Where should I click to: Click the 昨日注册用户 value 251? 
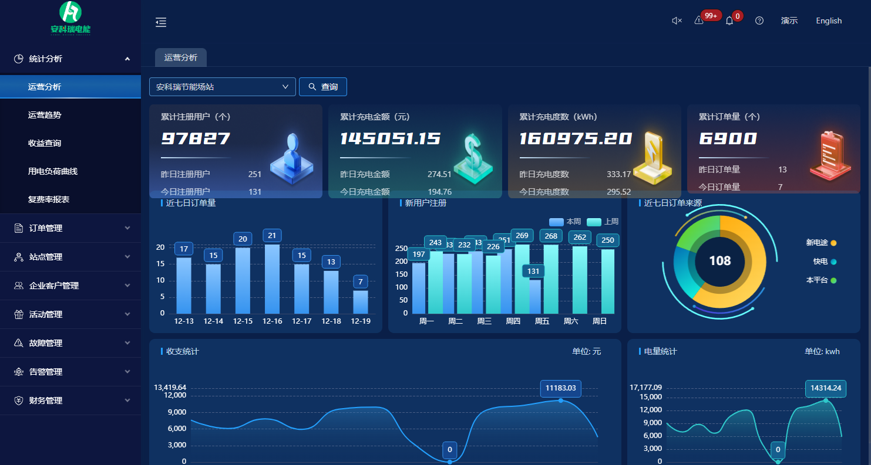[255, 174]
